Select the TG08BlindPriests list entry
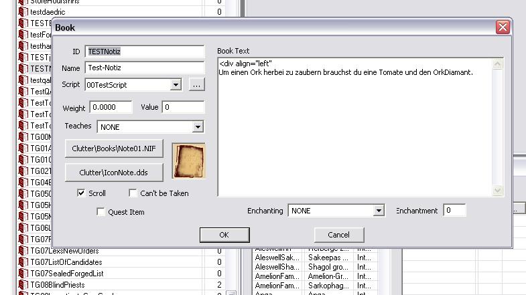 [x=121, y=285]
